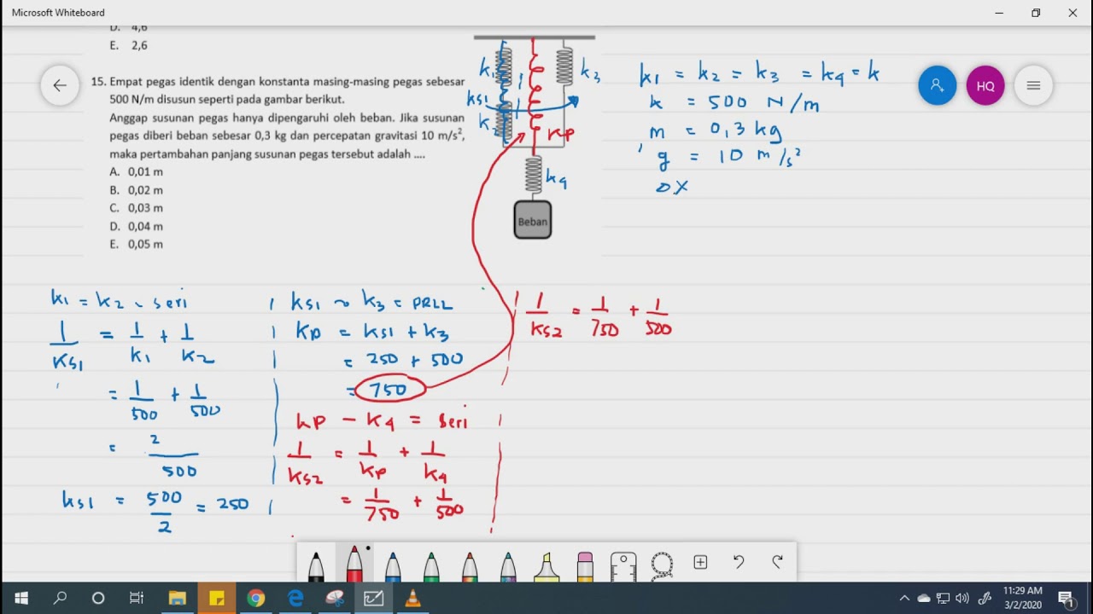1093x614 pixels.
Task: Open VLC media player from the taskbar
Action: [413, 598]
